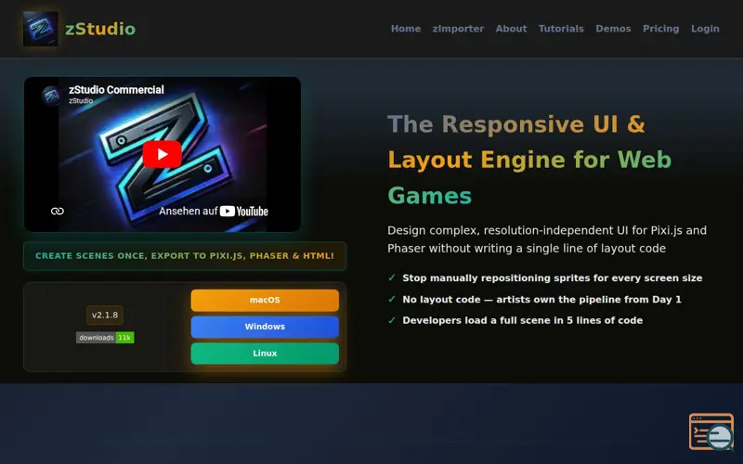The width and height of the screenshot is (743, 464).
Task: Open the Demos page
Action: (x=613, y=29)
